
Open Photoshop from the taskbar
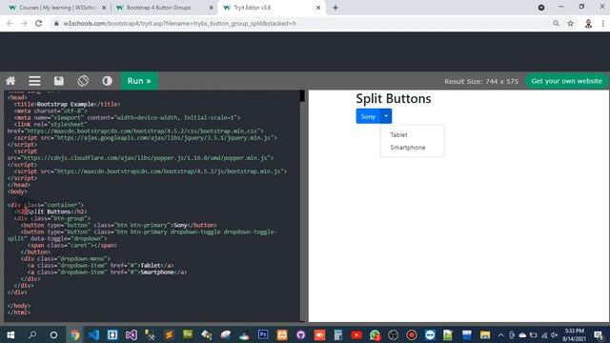click(263, 334)
